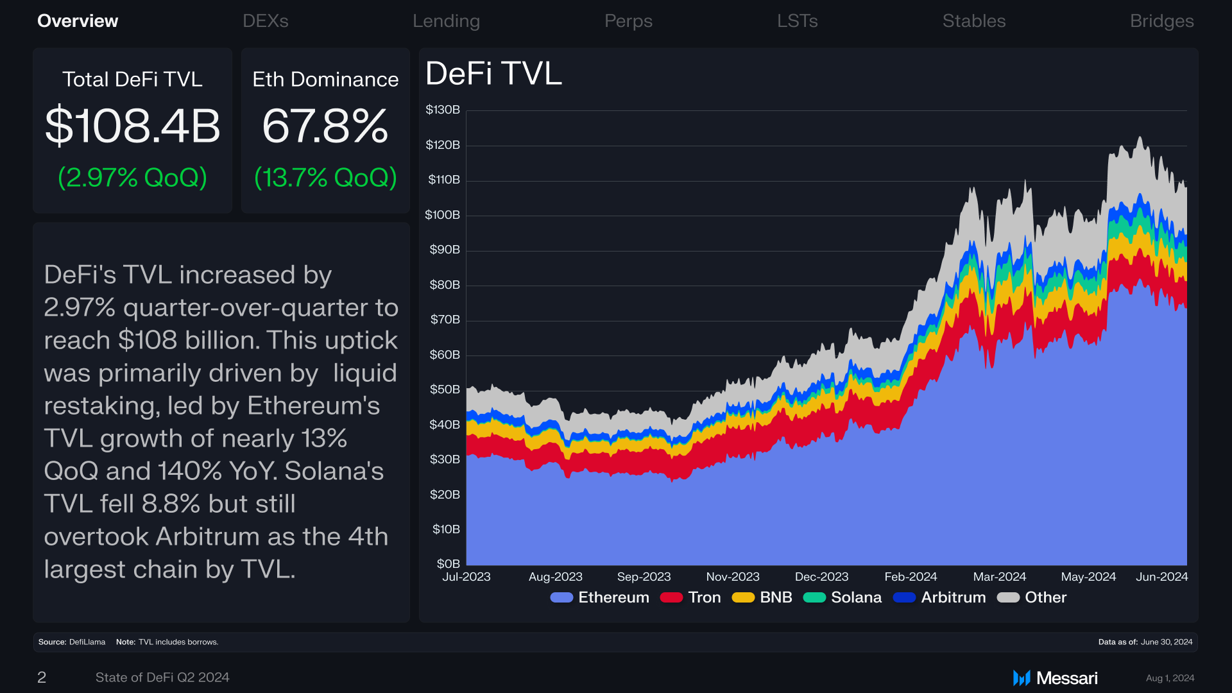
Task: Click the page number 2
Action: (42, 678)
